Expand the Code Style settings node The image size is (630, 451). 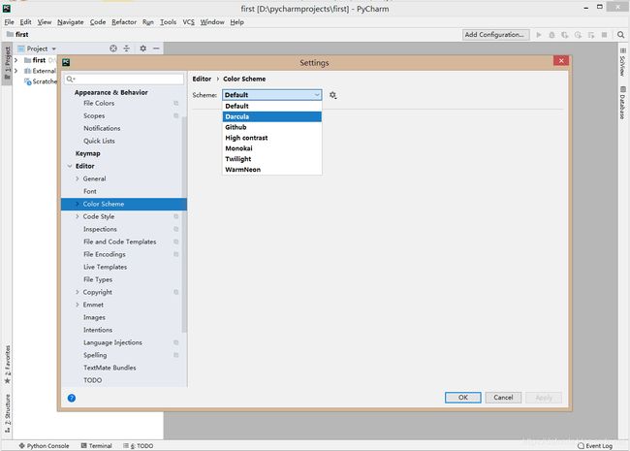(78, 216)
